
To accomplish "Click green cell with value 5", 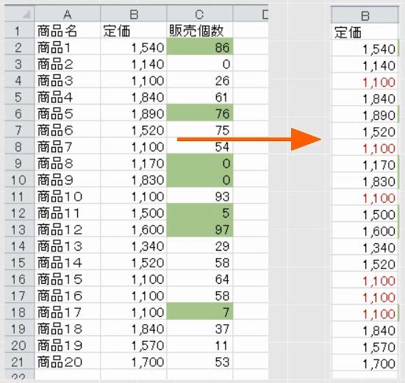I will 200,212.
